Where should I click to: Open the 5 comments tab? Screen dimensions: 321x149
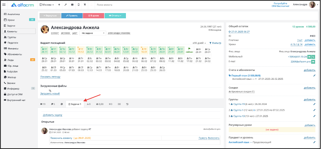[53, 104]
